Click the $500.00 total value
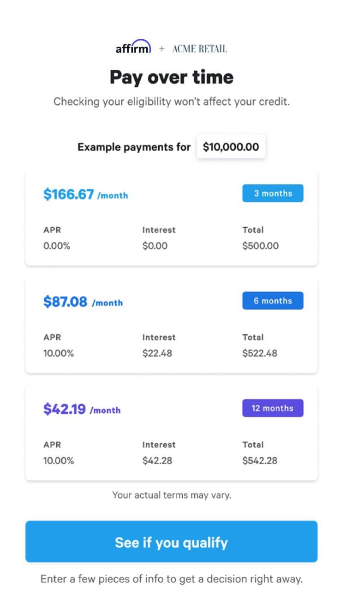 tap(260, 246)
